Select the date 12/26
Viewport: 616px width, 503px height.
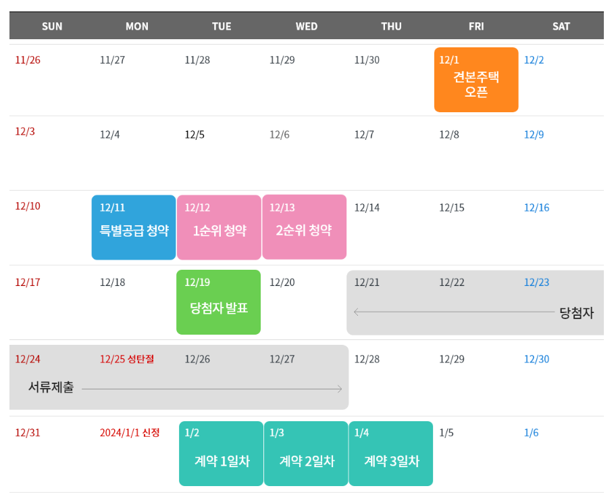pos(197,359)
